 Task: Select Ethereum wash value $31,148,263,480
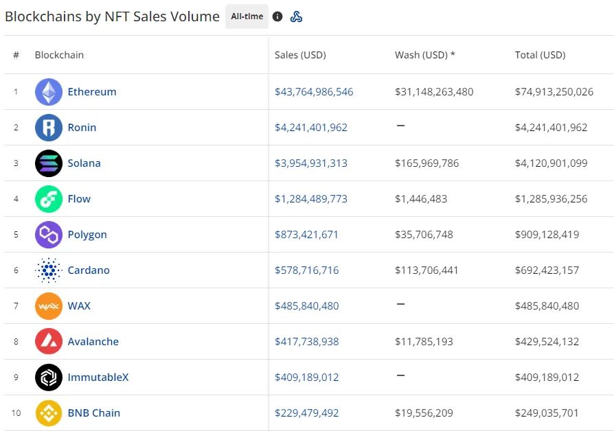pyautogui.click(x=434, y=92)
